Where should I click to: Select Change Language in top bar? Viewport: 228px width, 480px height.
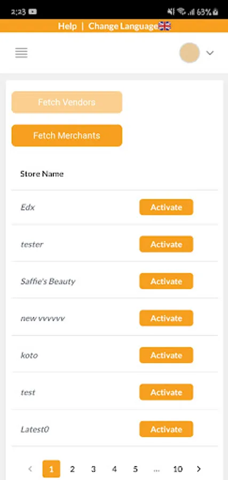(x=123, y=26)
